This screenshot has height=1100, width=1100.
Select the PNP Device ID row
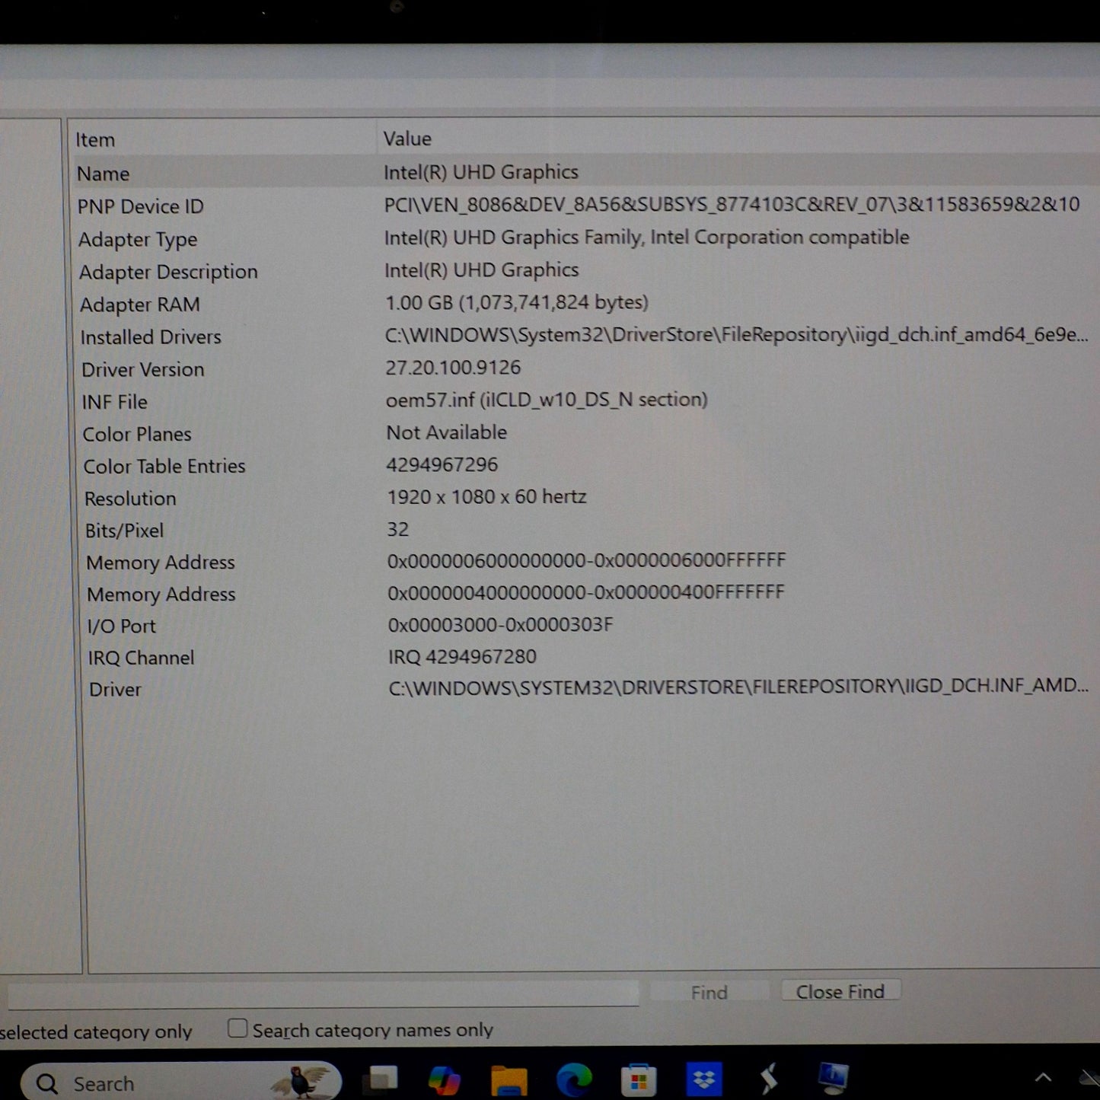point(585,206)
